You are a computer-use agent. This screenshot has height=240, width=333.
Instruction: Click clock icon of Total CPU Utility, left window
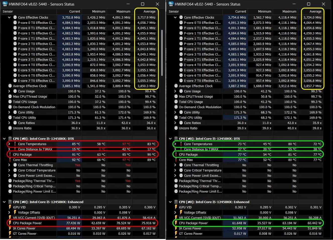click(10, 117)
